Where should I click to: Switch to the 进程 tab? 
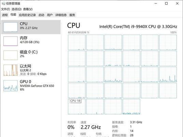click(5, 15)
